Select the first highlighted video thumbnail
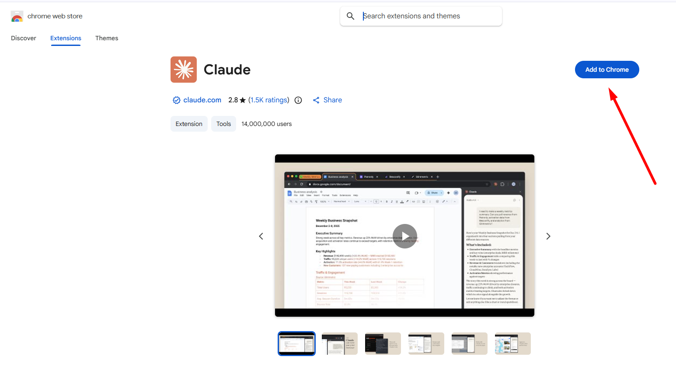This screenshot has height=367, width=676. click(x=296, y=343)
